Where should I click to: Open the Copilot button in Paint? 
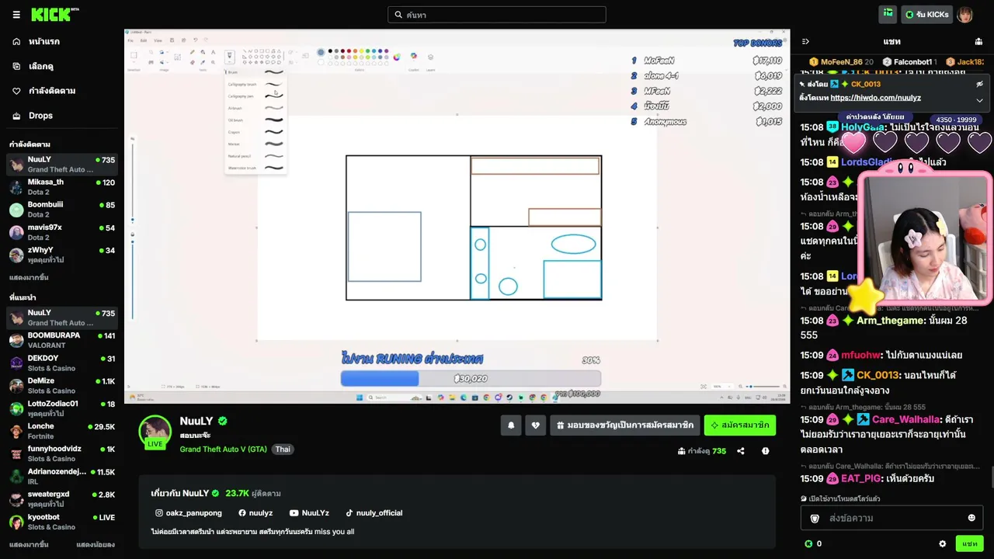[413, 56]
